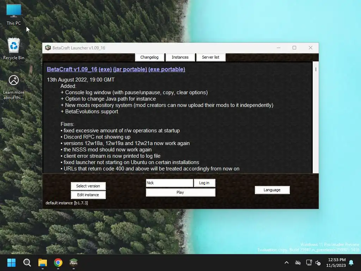Click the Select version button
Image resolution: width=361 pixels, height=271 pixels.
pos(88,186)
